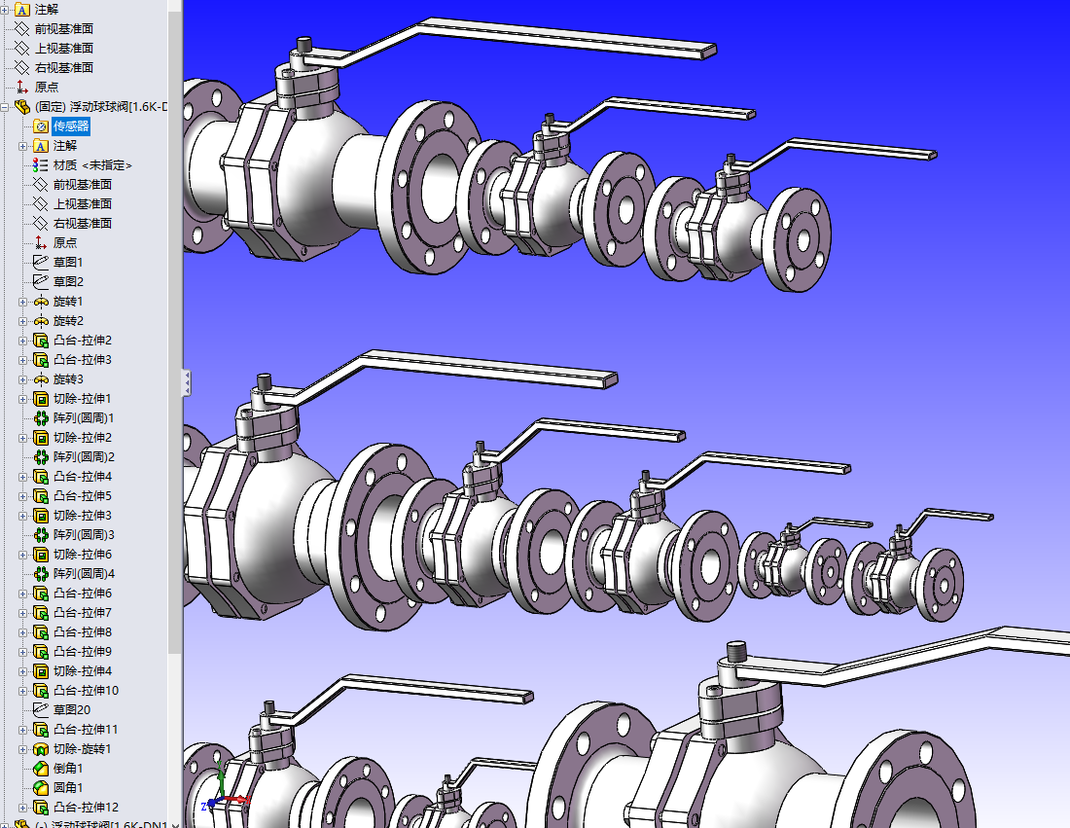Click the 圆角1 fillet icon

(x=41, y=788)
